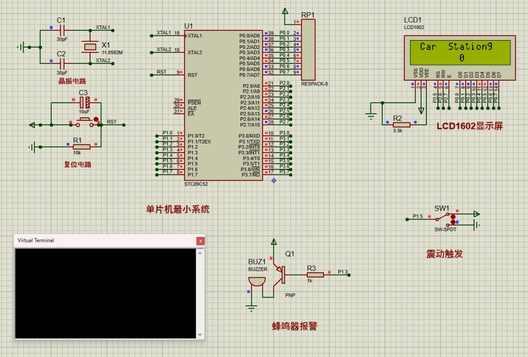
Task: Click the Q1 PNP transistor symbol
Action: (x=281, y=273)
